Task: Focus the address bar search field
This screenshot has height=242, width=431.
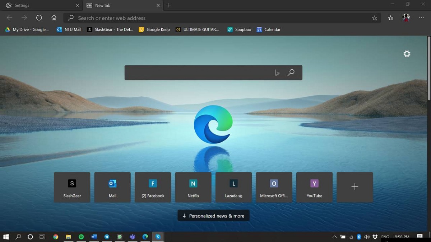Action: 215,18
